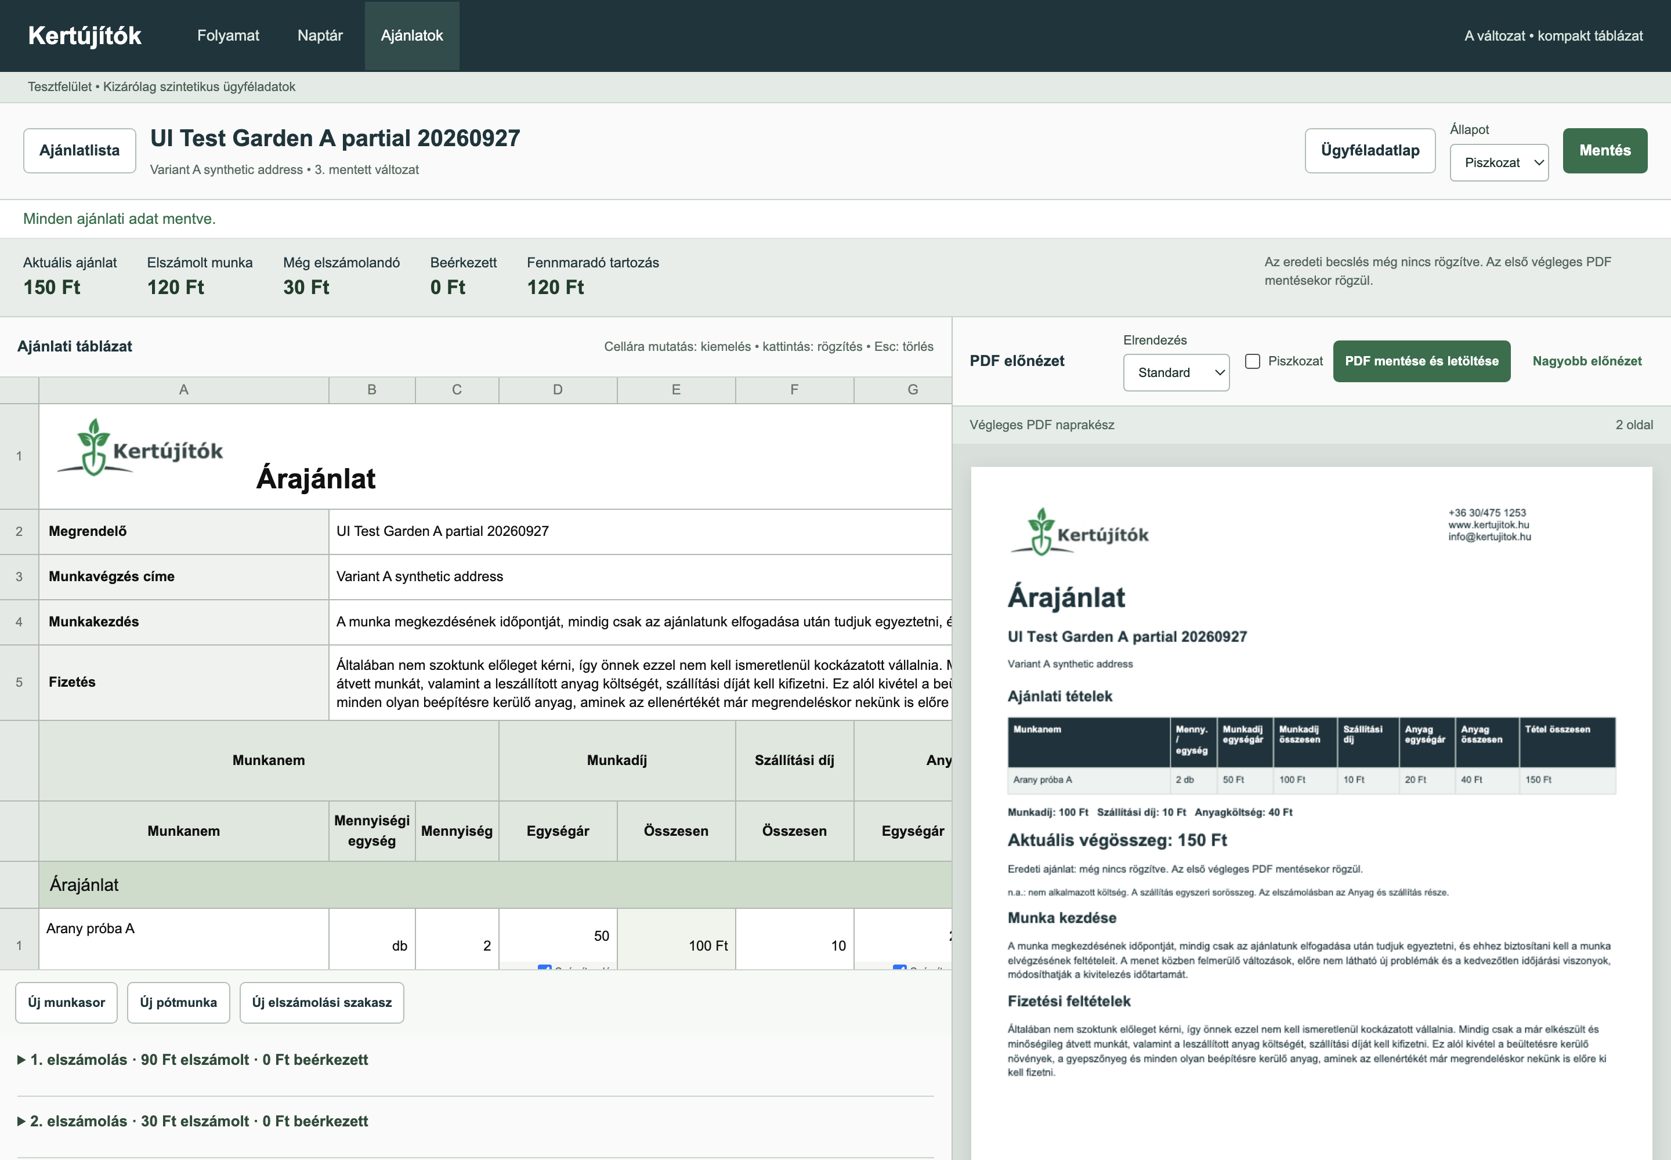Viewport: 1671px width, 1160px height.
Task: Add a row with Új munkasor
Action: 67,1003
